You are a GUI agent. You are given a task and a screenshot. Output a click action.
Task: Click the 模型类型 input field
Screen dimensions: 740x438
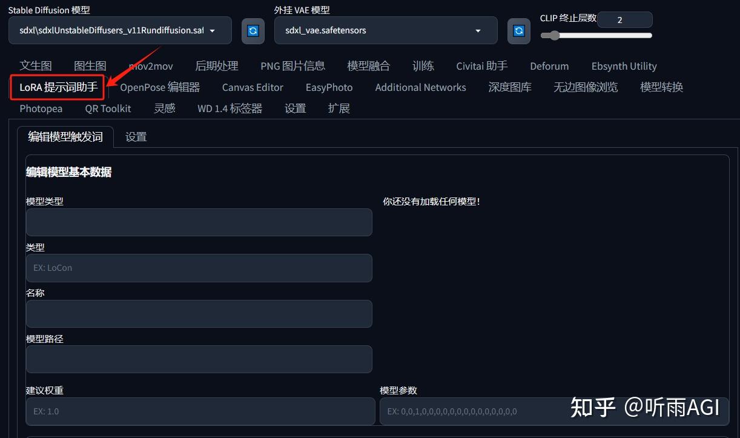click(199, 222)
